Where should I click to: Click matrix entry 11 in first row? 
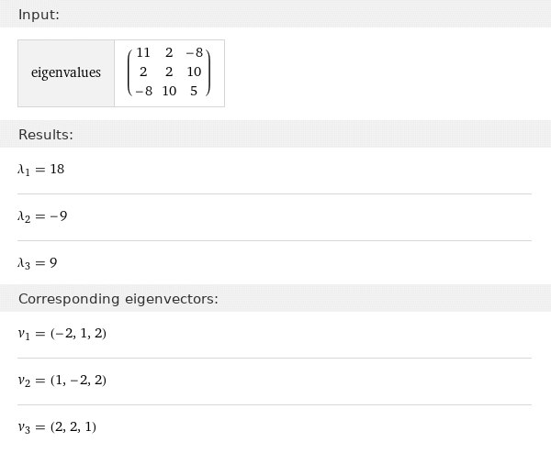pyautogui.click(x=143, y=52)
